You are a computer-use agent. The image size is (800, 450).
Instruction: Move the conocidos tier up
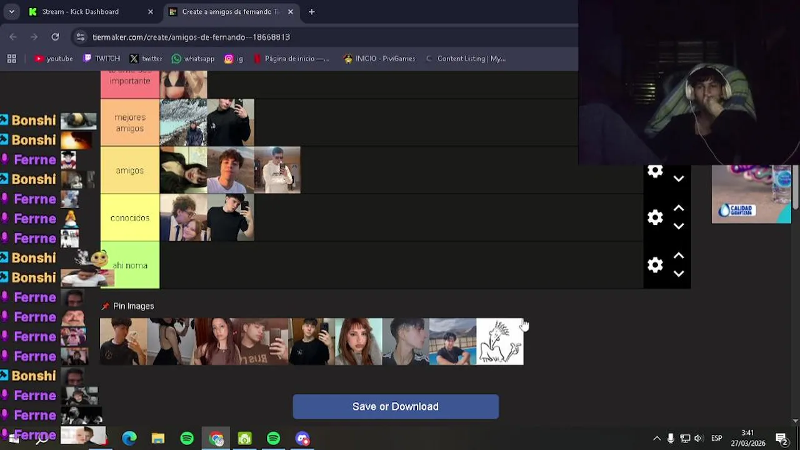point(679,208)
